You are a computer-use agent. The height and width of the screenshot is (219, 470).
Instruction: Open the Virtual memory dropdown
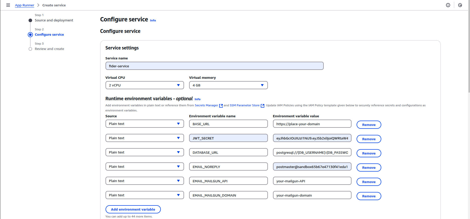[228, 85]
